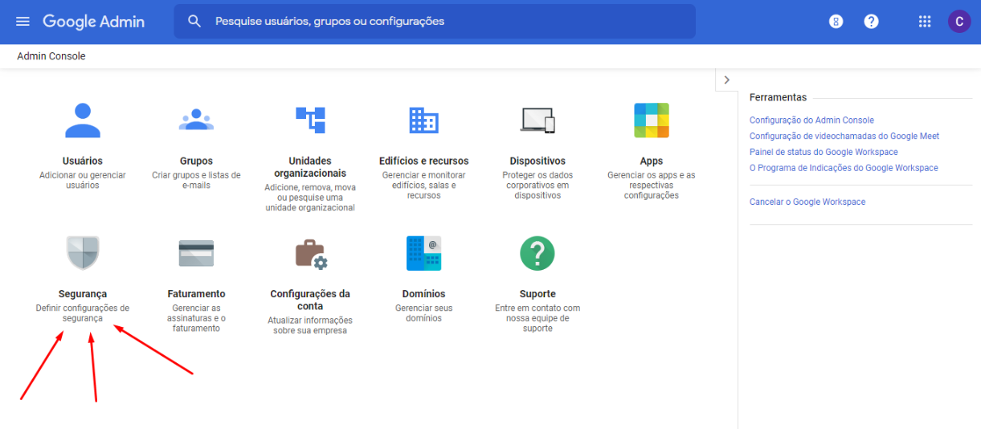This screenshot has height=429, width=981.
Task: Focus the search users, groups or settings field
Action: 435,22
